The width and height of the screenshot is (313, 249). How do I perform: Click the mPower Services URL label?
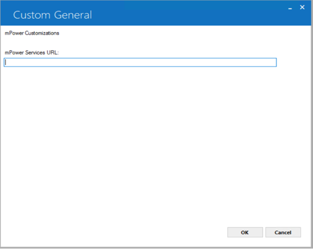(x=32, y=53)
